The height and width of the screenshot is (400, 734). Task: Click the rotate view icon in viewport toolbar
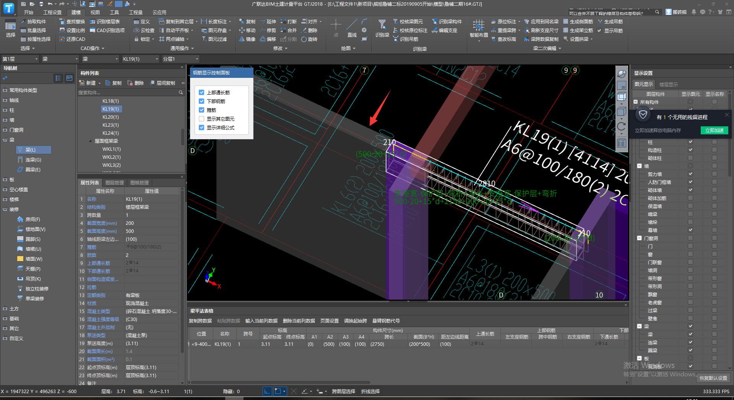[622, 126]
